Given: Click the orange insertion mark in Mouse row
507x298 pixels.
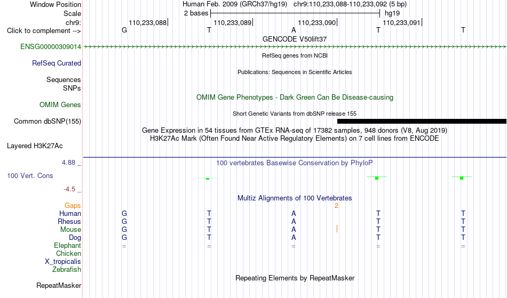Looking at the screenshot, I should (337, 229).
